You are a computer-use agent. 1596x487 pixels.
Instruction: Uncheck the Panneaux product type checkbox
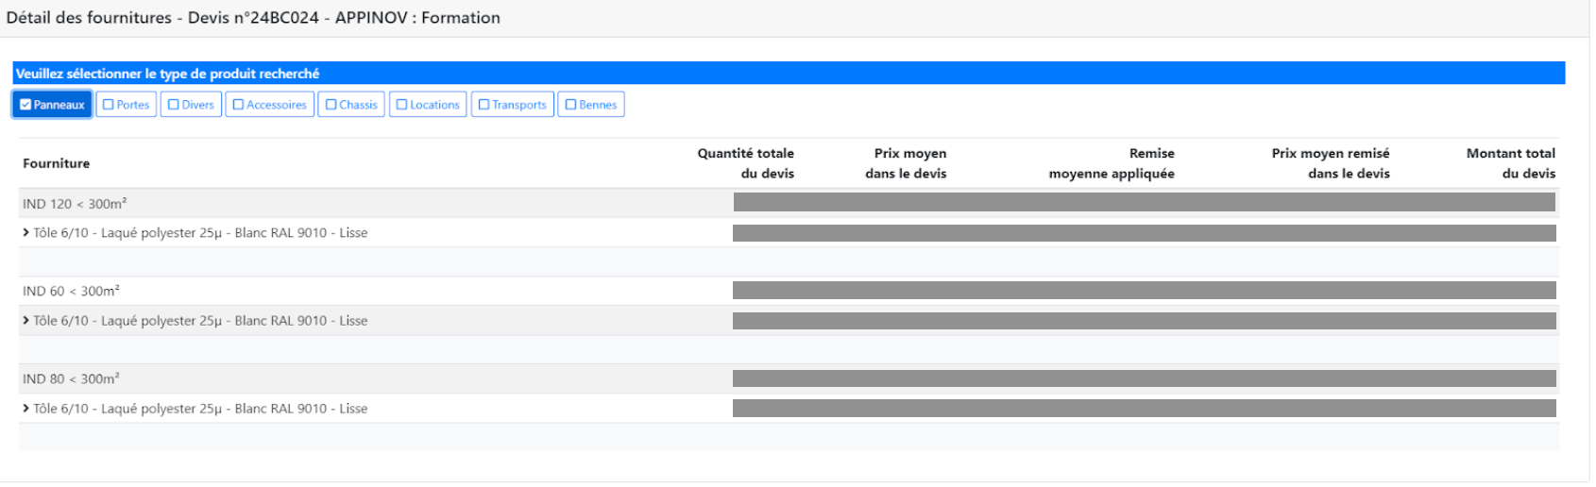point(25,105)
